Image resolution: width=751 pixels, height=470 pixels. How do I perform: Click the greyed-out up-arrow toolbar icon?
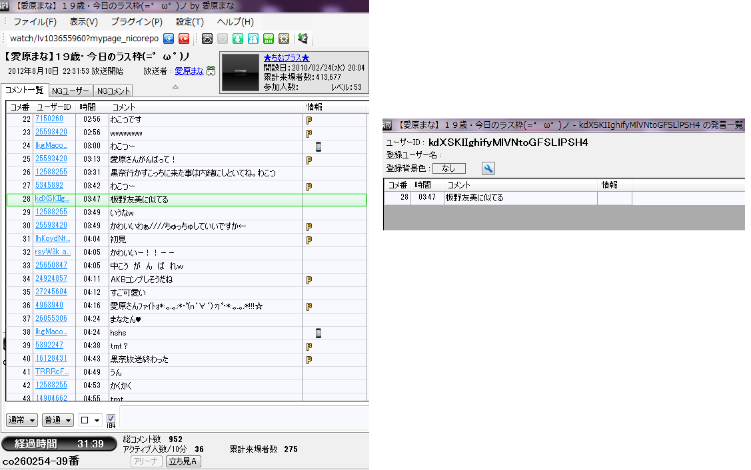click(223, 39)
